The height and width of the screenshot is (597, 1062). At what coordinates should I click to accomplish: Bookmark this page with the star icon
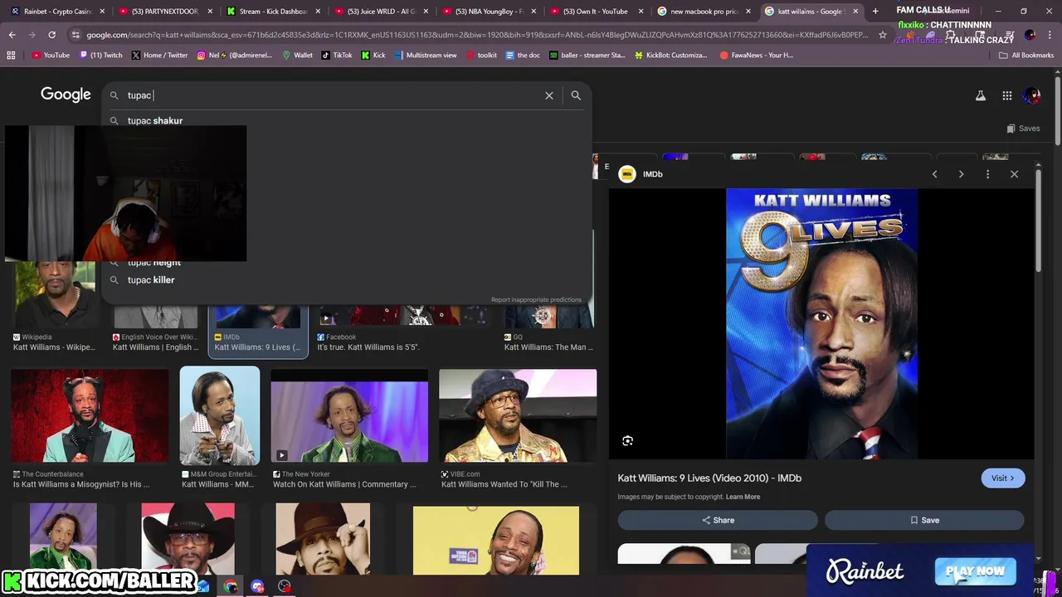click(883, 35)
